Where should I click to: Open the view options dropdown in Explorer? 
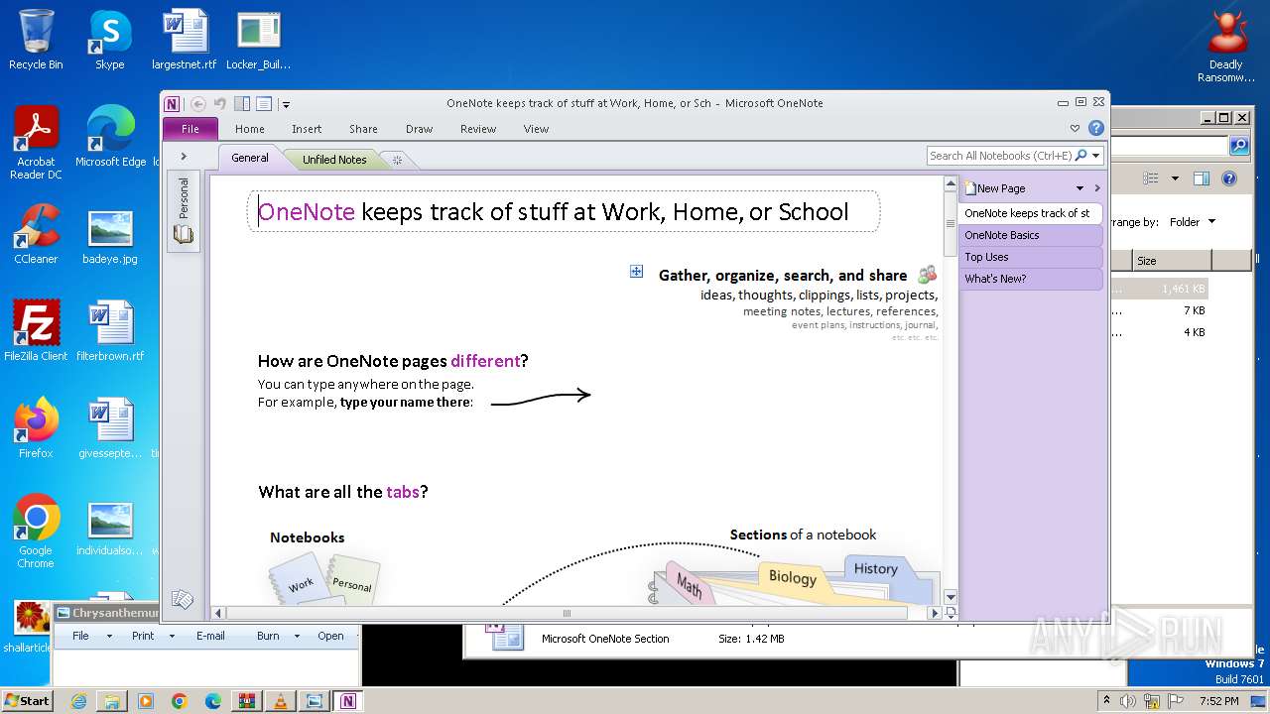[x=1175, y=179]
